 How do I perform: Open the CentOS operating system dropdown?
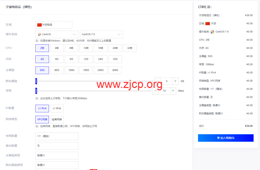pos(57,34)
